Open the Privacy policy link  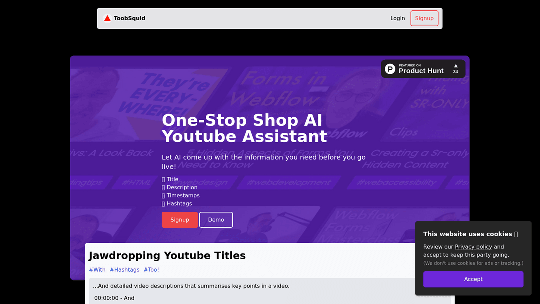tap(473, 247)
